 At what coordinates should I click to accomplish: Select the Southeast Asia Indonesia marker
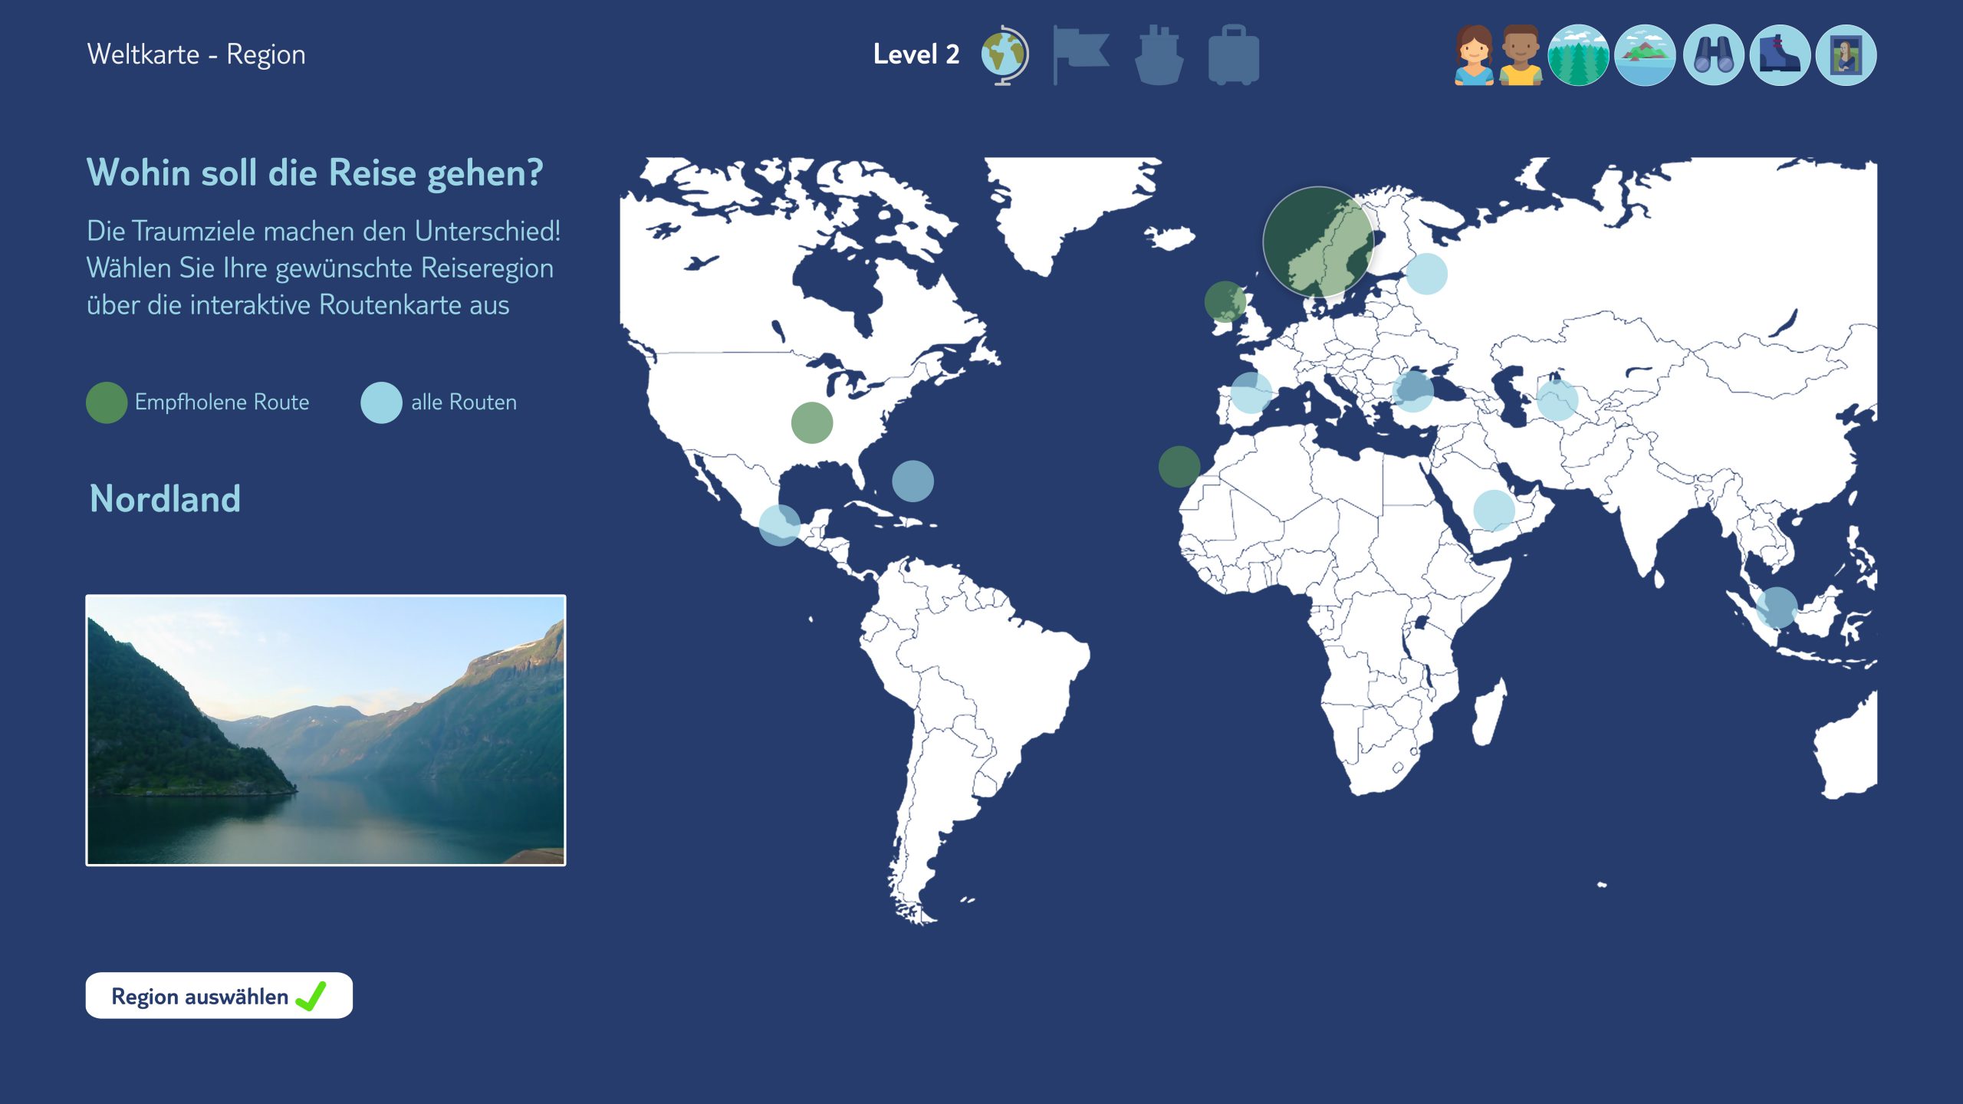pyautogui.click(x=1777, y=607)
